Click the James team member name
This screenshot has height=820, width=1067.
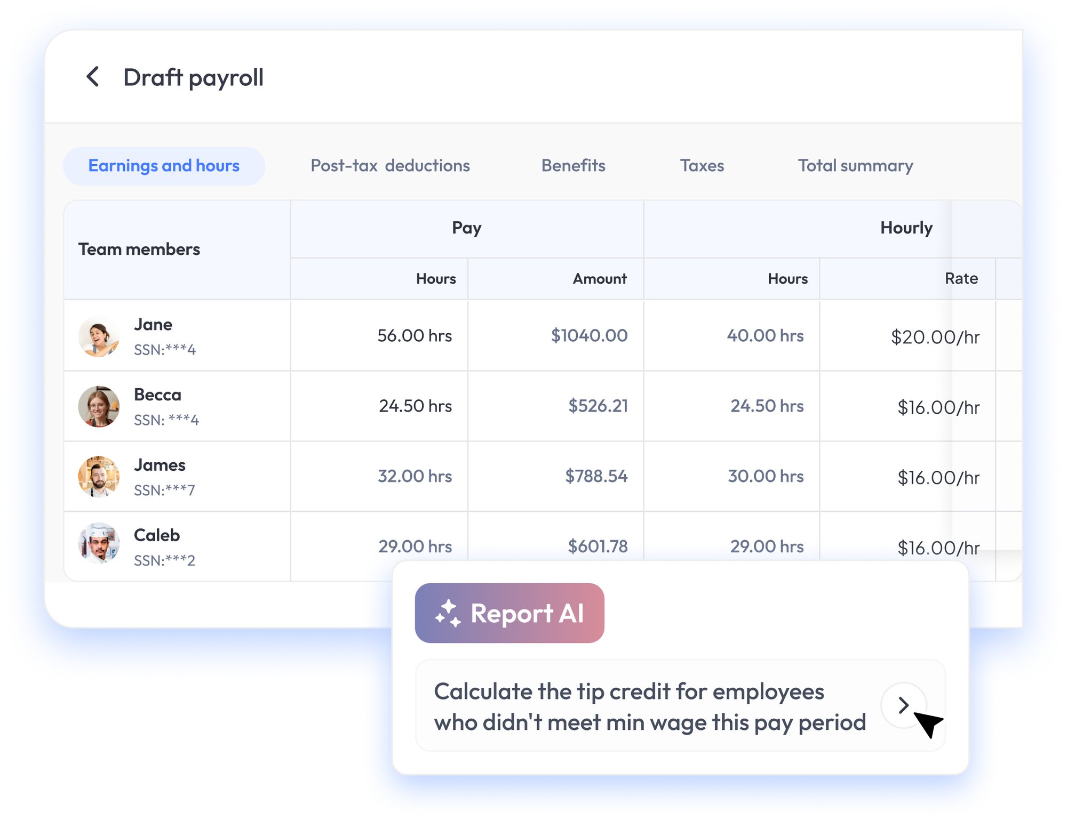coord(160,465)
